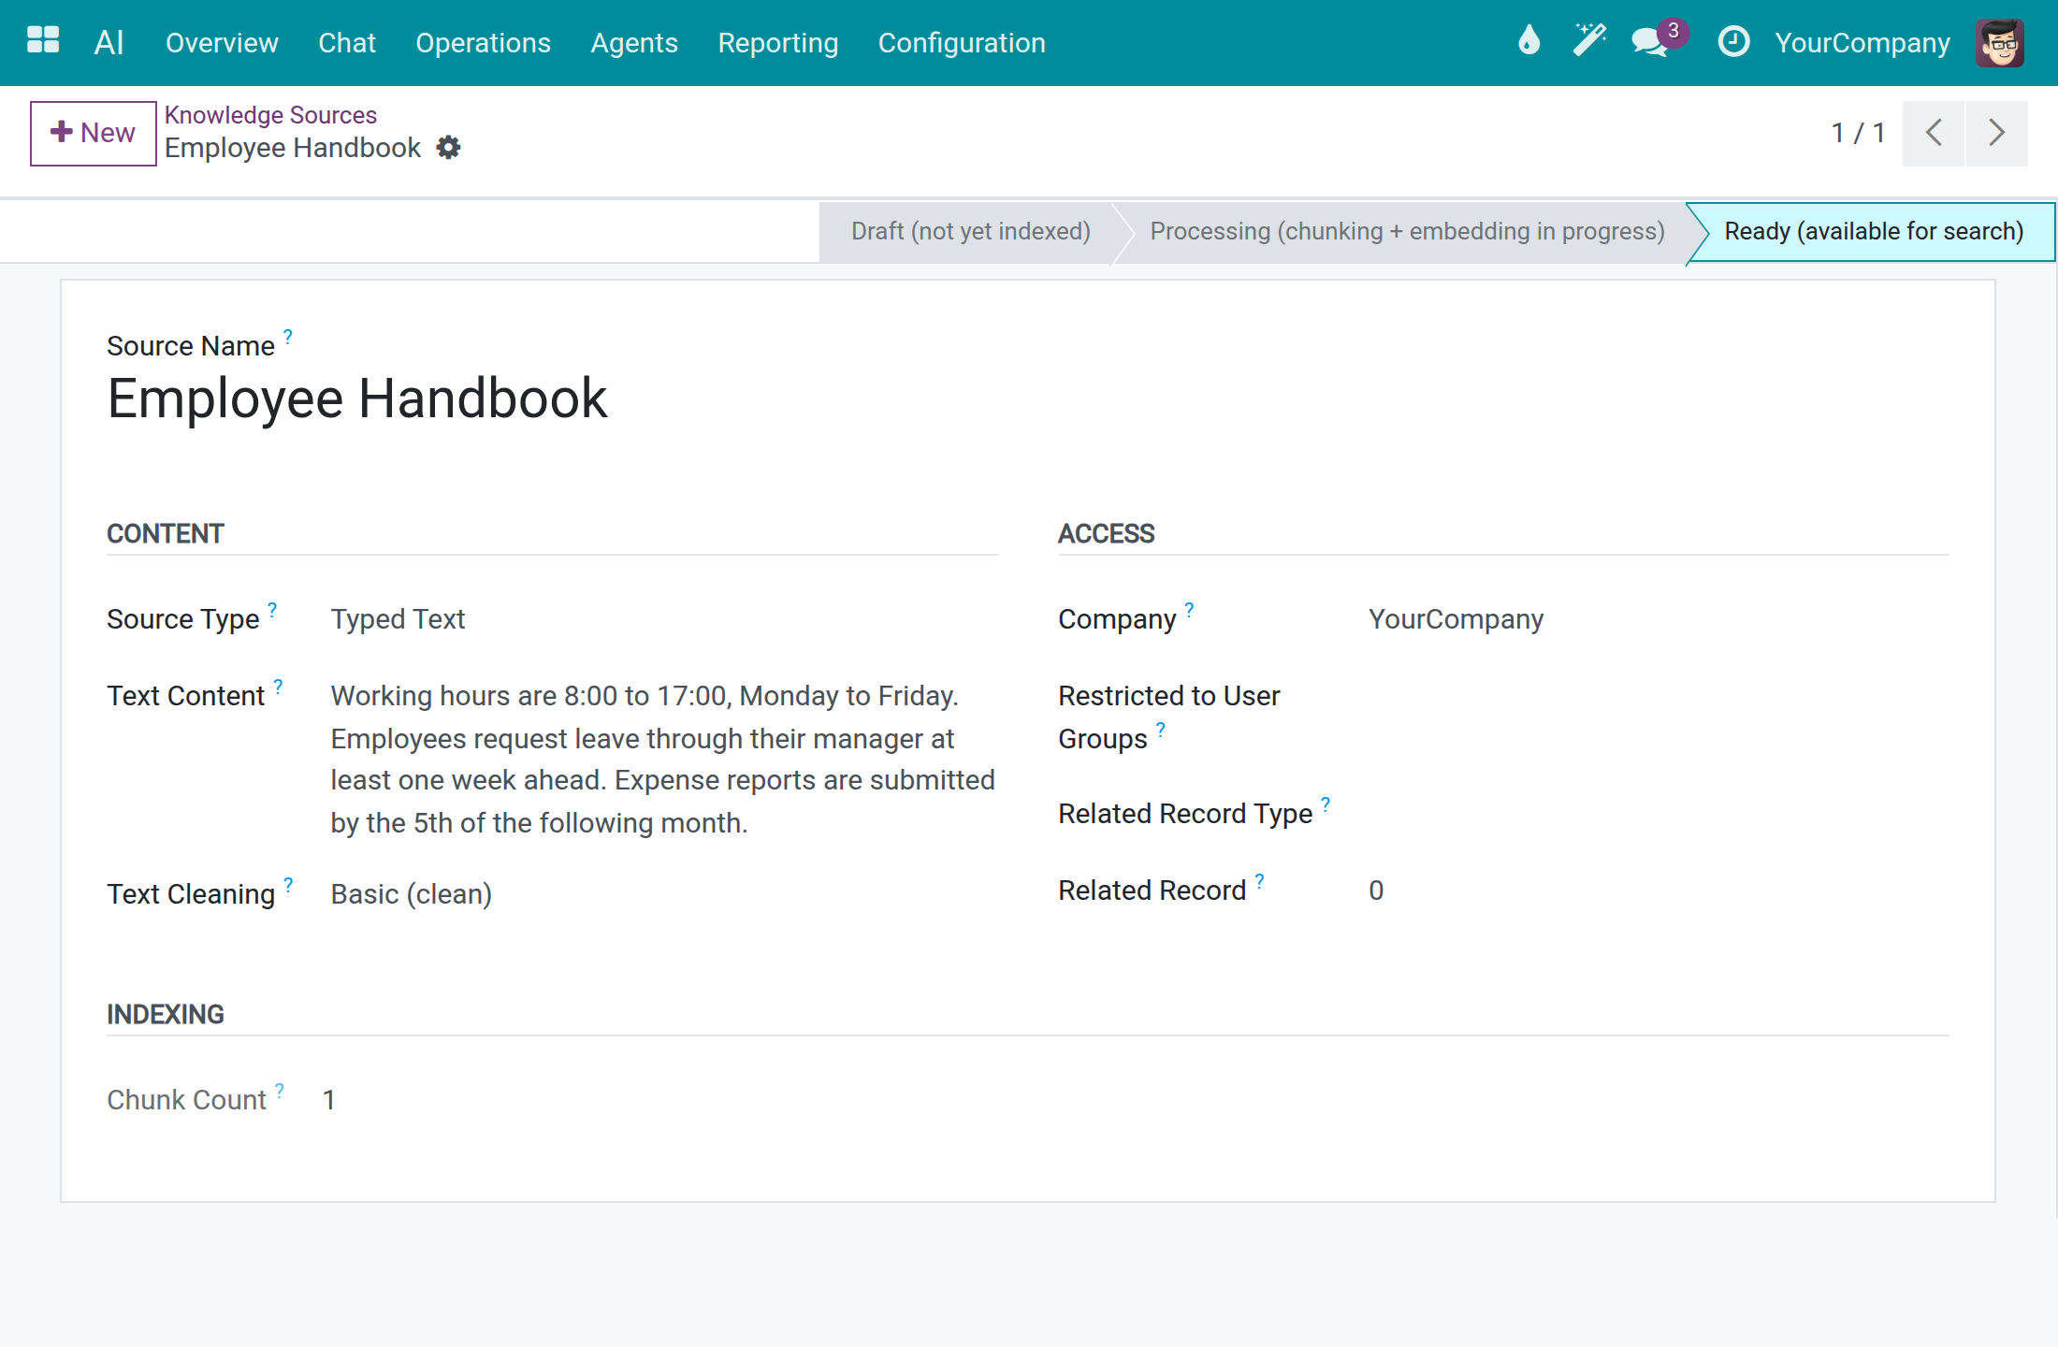2058x1347 pixels.
Task: Show help tooltip for Source Type
Action: coord(272,609)
